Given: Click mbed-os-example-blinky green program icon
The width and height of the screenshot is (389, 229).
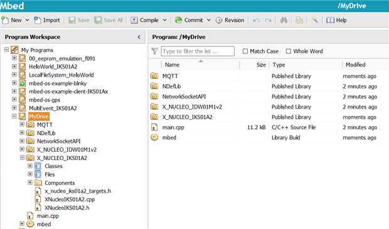Looking at the screenshot, I should 23,83.
